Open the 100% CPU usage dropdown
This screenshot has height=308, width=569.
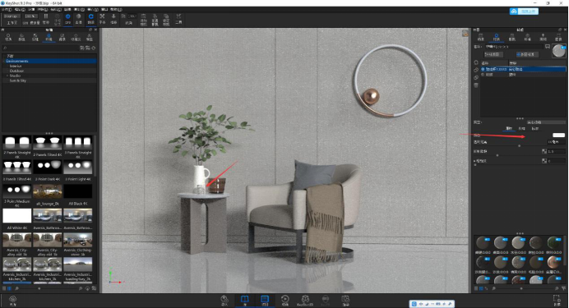click(x=30, y=16)
